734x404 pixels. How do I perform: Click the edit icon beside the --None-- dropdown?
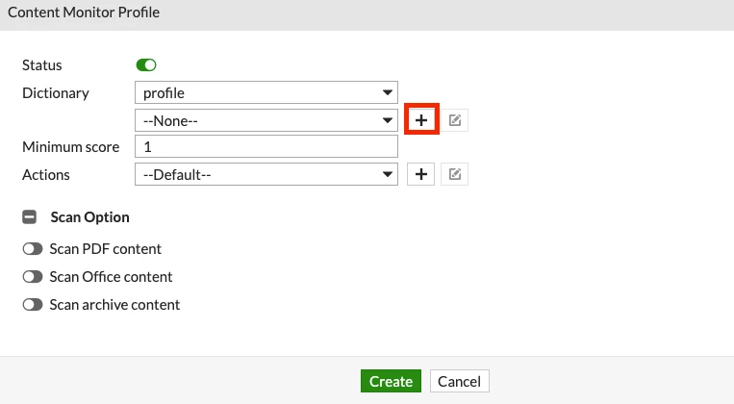tap(454, 120)
